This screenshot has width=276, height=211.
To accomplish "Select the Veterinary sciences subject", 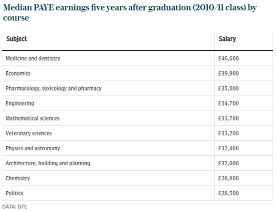I will tap(28, 133).
